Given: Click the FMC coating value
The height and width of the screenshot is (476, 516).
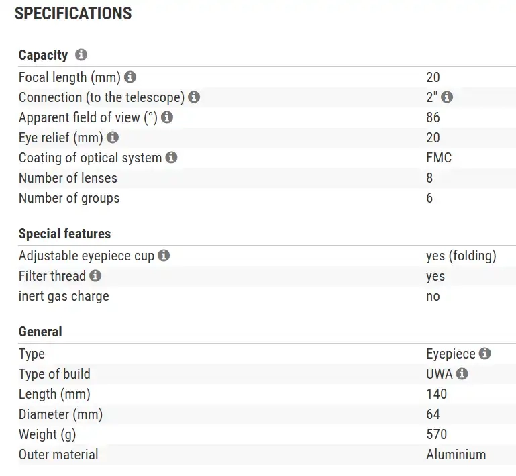Looking at the screenshot, I should coord(439,158).
